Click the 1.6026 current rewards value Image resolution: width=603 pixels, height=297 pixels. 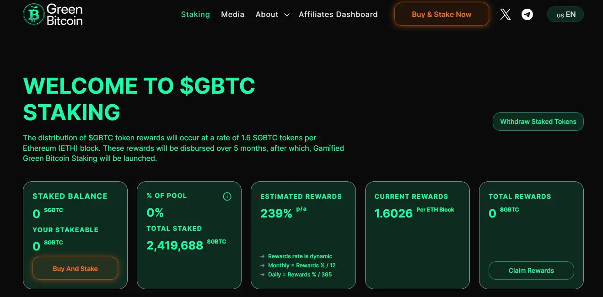click(x=393, y=213)
